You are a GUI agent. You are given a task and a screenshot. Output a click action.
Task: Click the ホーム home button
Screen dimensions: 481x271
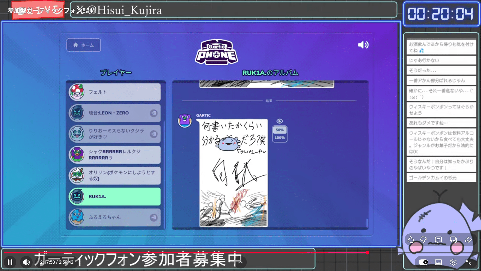pos(84,45)
